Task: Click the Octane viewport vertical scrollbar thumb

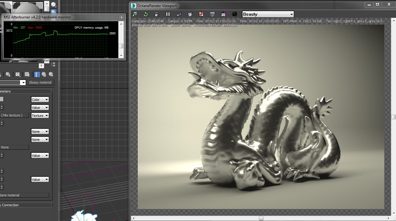Action: click(394, 117)
